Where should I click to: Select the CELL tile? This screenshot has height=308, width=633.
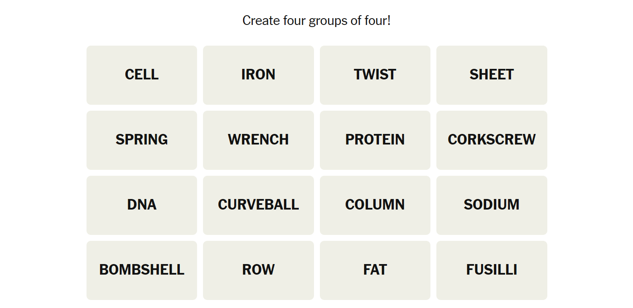[x=142, y=75]
